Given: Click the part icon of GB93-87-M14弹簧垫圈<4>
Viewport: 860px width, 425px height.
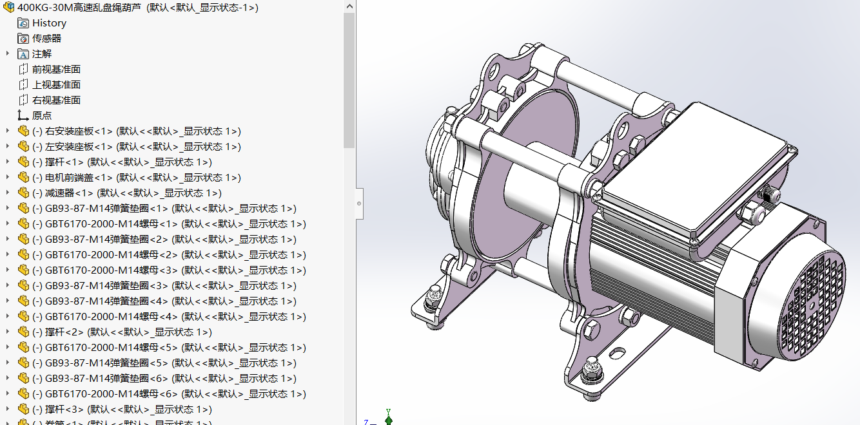Looking at the screenshot, I should point(24,301).
